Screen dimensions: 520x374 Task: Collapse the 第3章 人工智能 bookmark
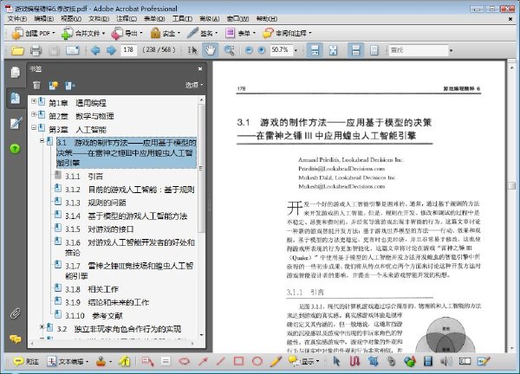click(x=34, y=127)
